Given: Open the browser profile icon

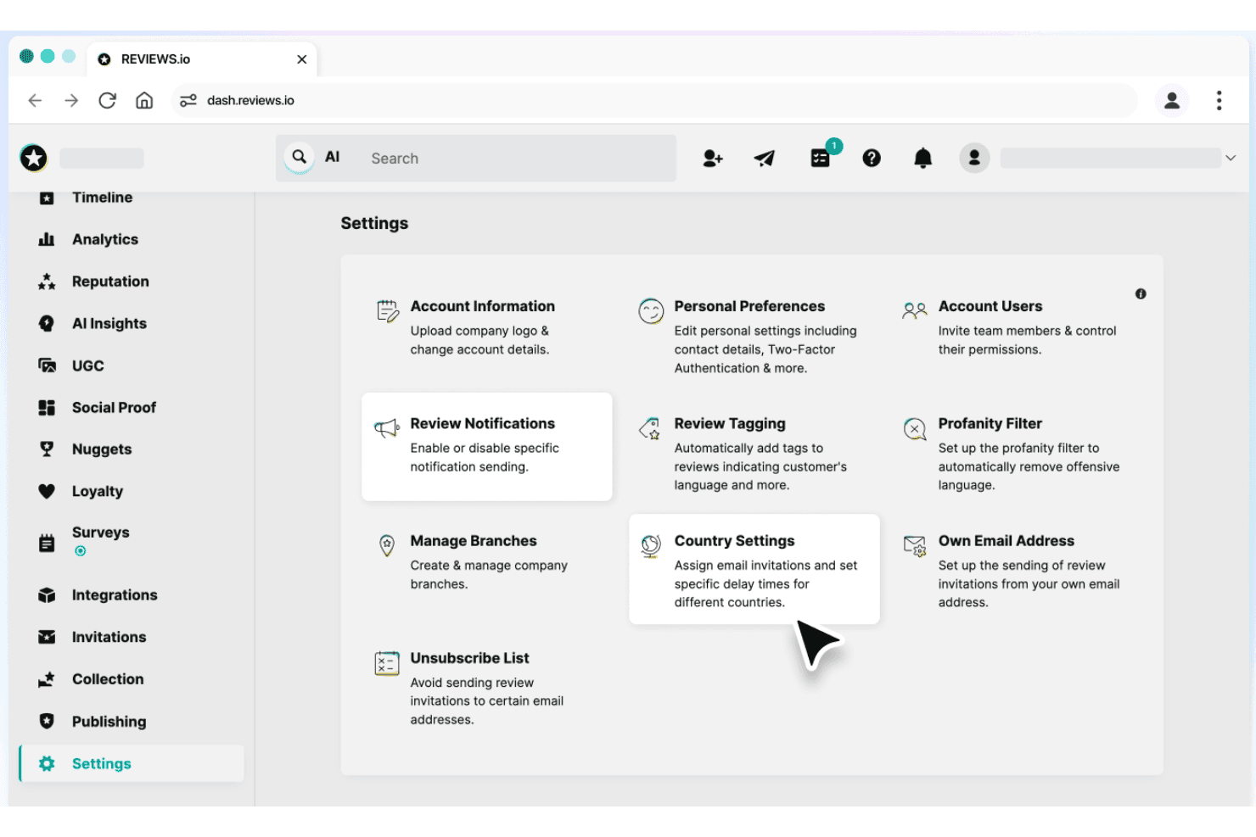Looking at the screenshot, I should click(1172, 100).
